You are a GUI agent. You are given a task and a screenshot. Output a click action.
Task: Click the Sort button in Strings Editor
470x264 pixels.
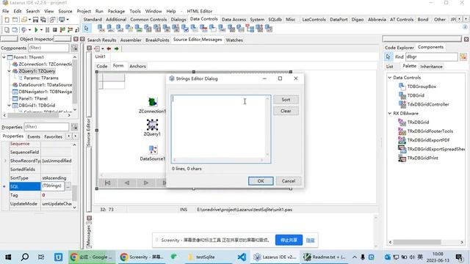click(x=286, y=100)
